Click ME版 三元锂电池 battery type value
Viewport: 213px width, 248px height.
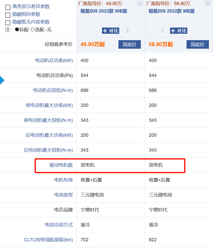161,195
